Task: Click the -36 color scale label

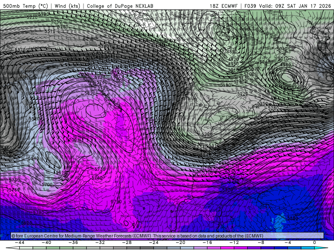Action: tap(73, 242)
